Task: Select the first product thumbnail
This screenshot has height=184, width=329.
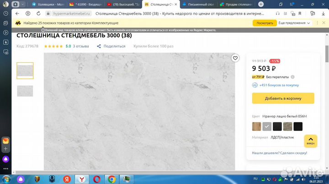Action: pyautogui.click(x=25, y=71)
